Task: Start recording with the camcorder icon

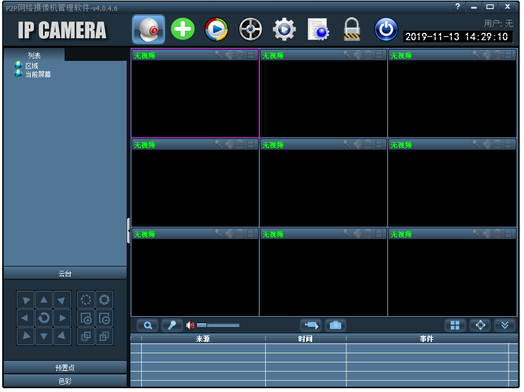Action: coord(309,325)
